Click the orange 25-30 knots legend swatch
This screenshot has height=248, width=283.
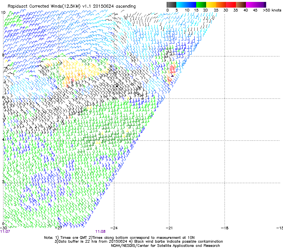click(221, 5)
